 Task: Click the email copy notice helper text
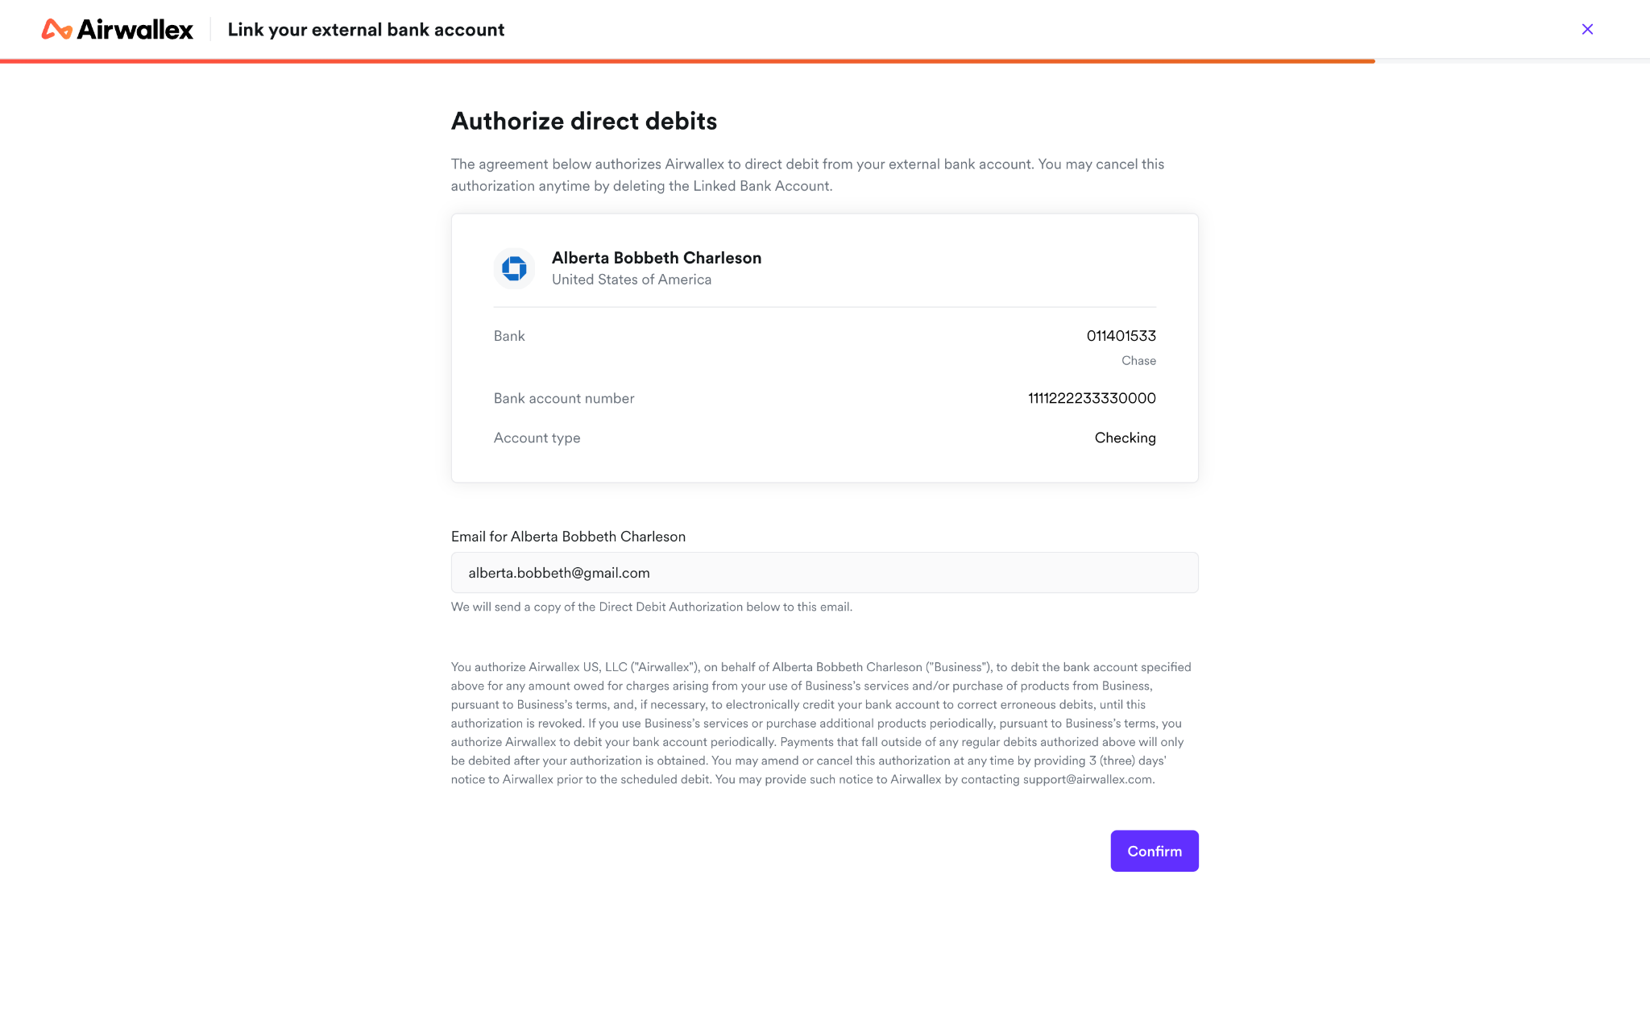coord(651,607)
